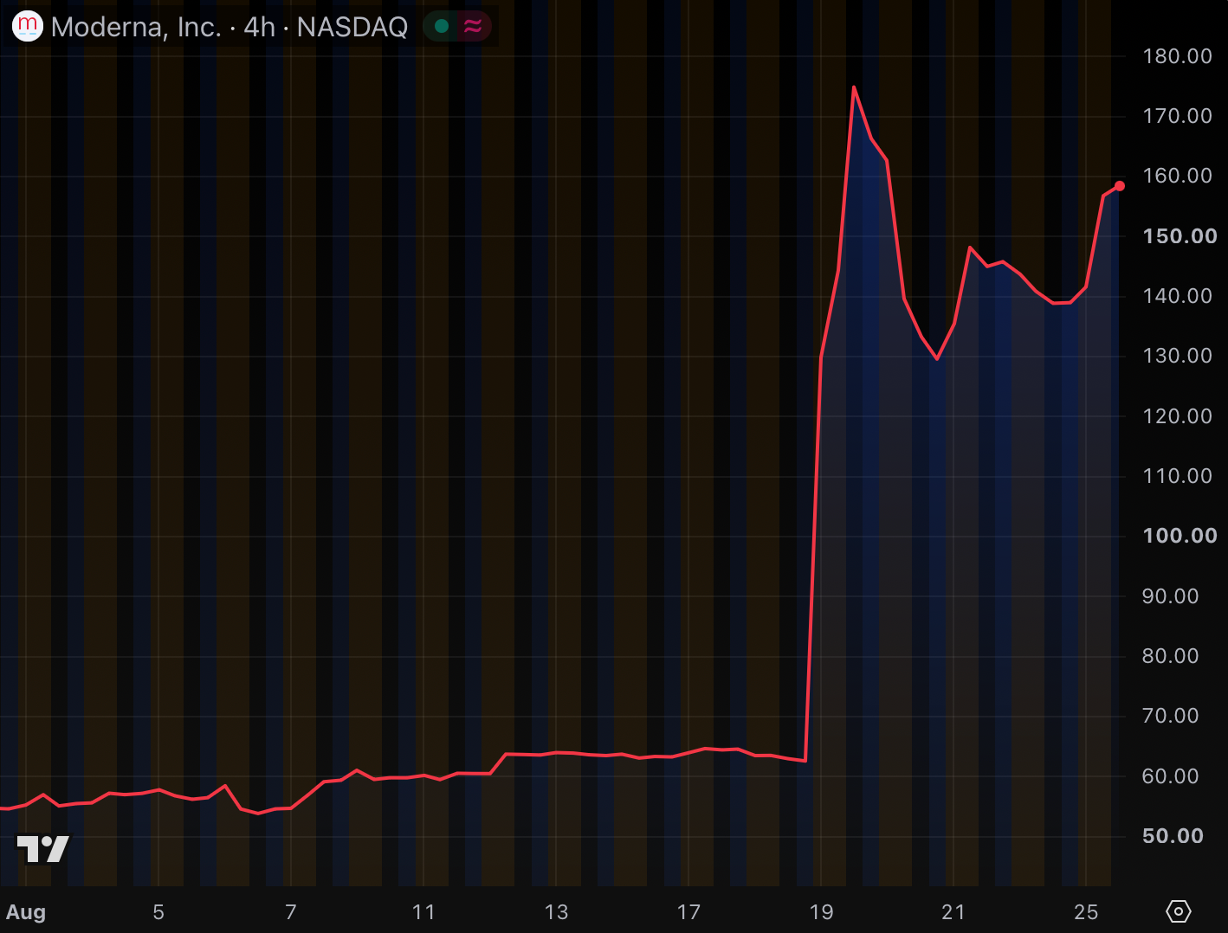Click the 100.00 price axis label
The height and width of the screenshot is (933, 1228).
pos(1180,536)
